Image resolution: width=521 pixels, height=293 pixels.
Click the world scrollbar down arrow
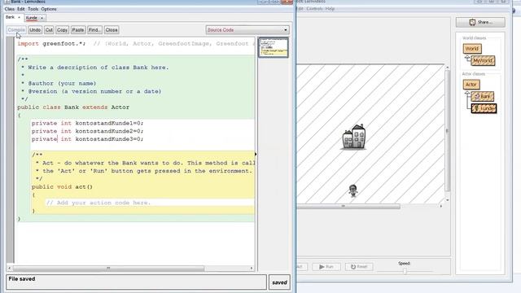point(447,200)
